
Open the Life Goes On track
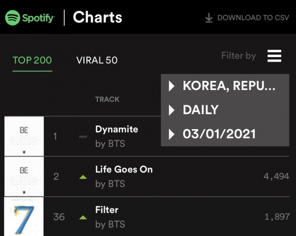point(124,169)
